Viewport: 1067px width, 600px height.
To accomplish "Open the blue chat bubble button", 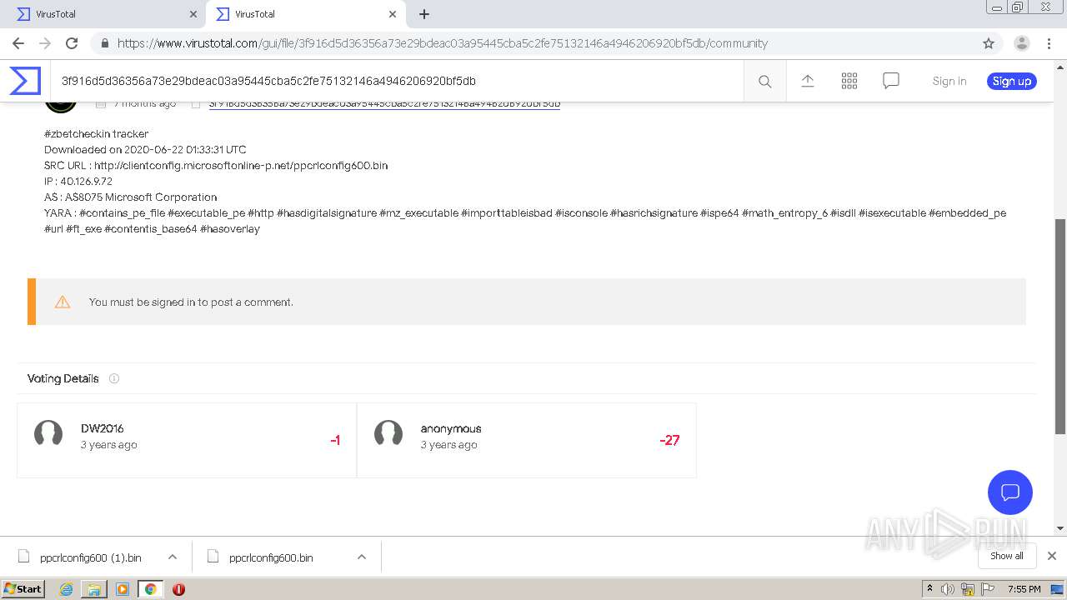I will coord(1010,492).
